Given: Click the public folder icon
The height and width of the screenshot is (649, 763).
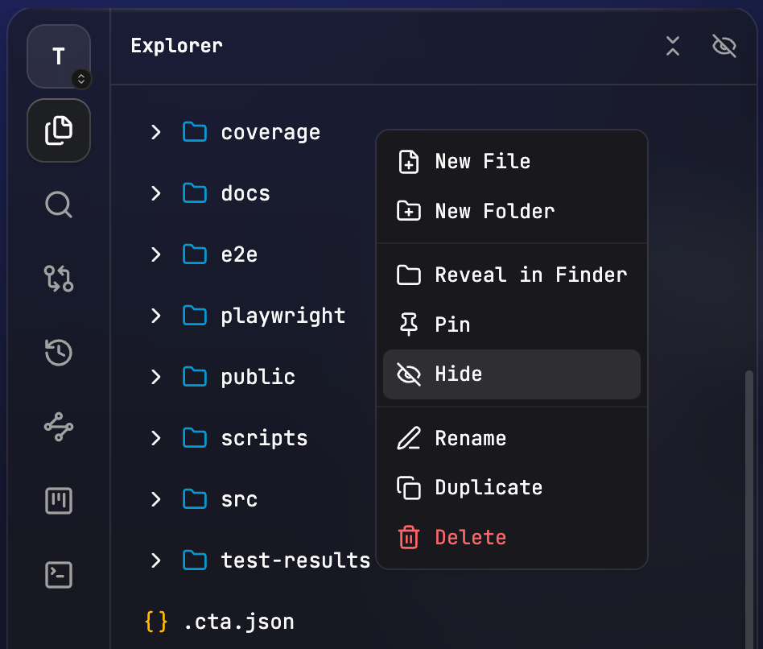Looking at the screenshot, I should pyautogui.click(x=195, y=377).
